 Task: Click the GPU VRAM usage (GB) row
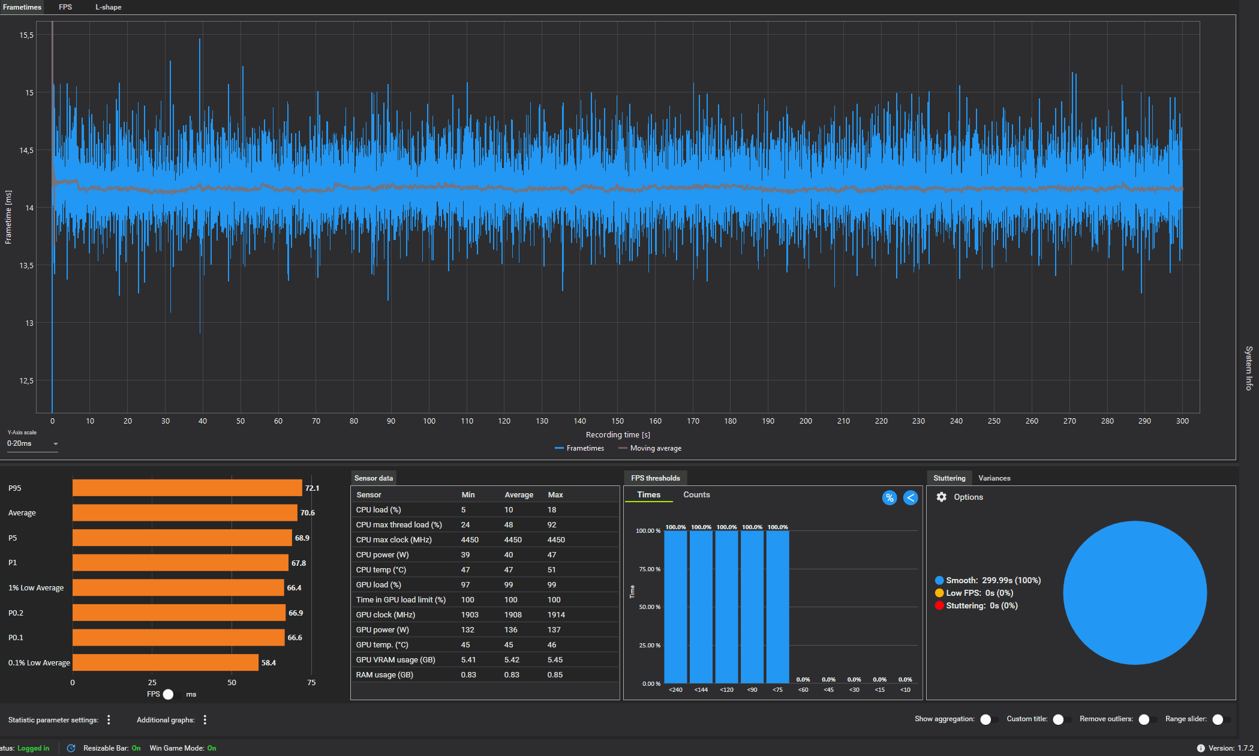tap(485, 660)
